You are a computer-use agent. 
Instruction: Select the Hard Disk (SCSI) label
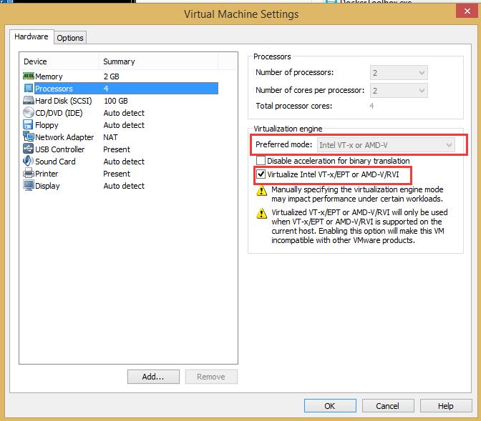pyautogui.click(x=64, y=101)
